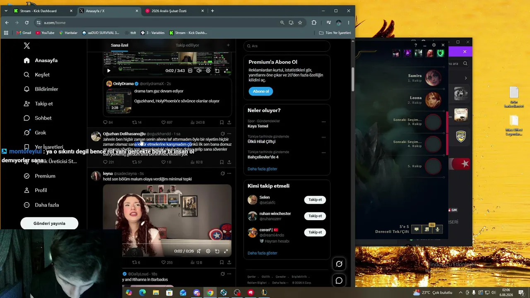530x298 pixels.
Task: Open File Explorer from the taskbar
Action: pyautogui.click(x=156, y=293)
